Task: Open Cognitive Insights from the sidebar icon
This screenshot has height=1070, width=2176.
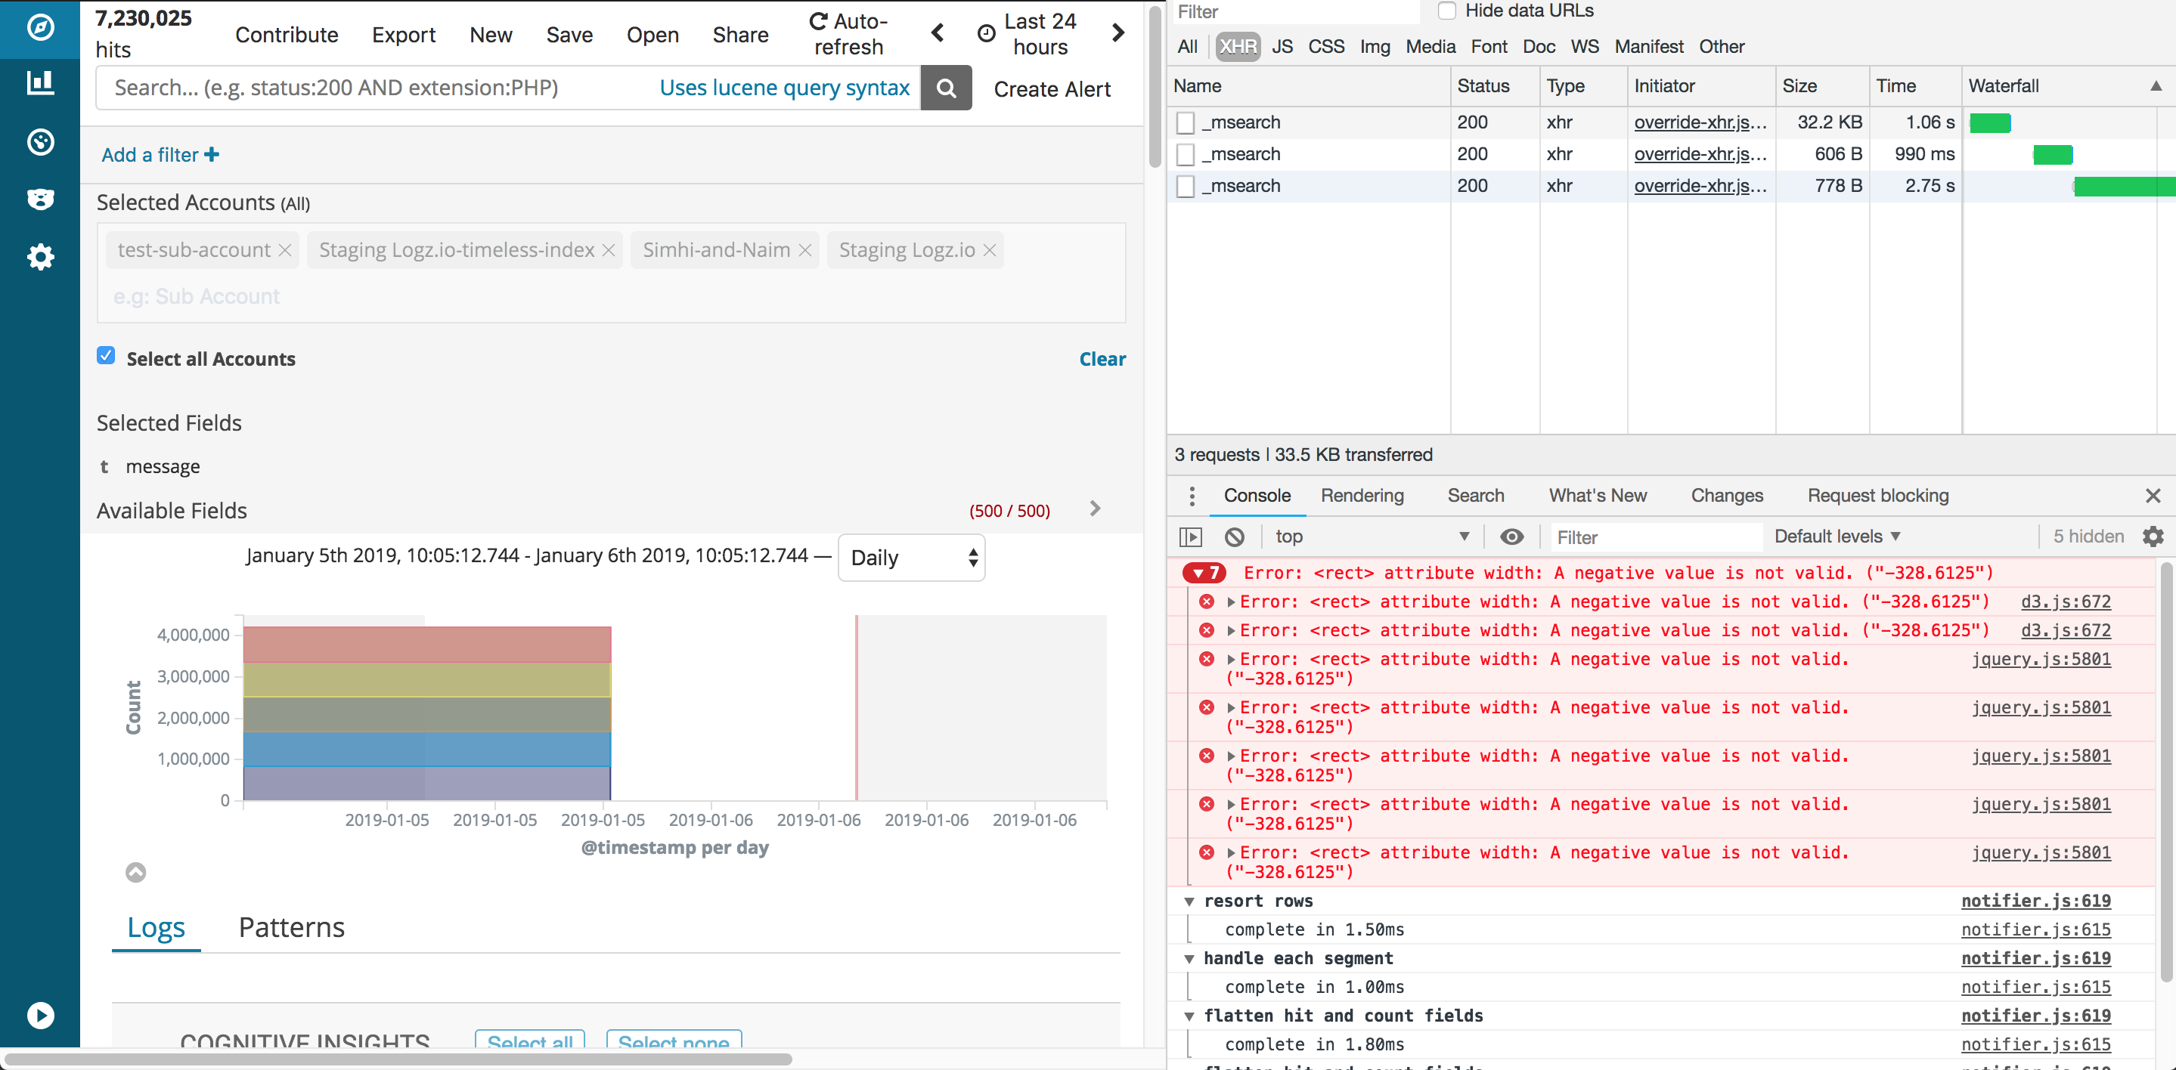Action: 39,199
